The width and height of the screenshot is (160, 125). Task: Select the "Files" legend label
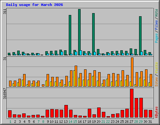tap(156, 25)
